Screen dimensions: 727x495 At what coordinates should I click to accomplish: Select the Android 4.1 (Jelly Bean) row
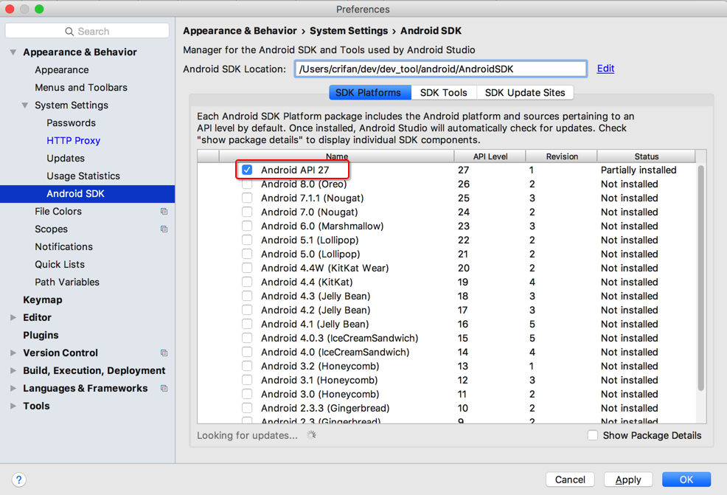pyautogui.click(x=446, y=325)
